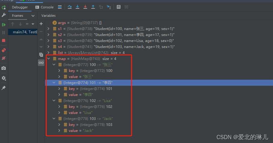Select the main:74 stack frame
Viewport: 273px width, 143px height.
click(23, 32)
